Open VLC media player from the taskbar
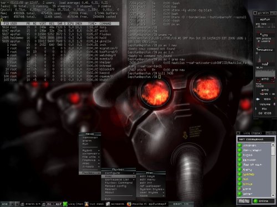 pyautogui.click(x=94, y=204)
